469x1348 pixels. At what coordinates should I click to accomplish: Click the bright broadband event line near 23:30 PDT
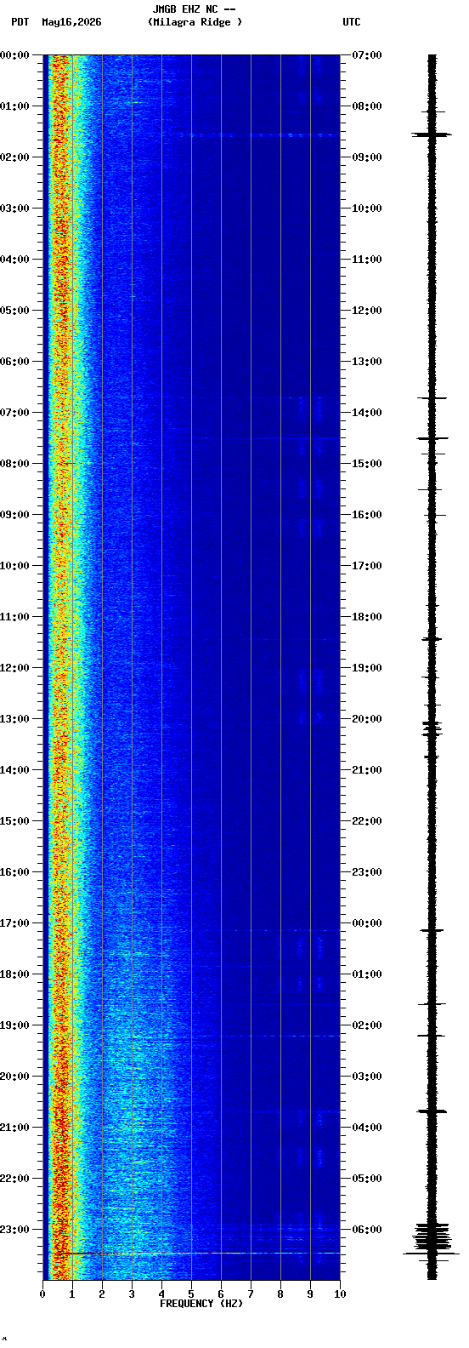tap(191, 1253)
